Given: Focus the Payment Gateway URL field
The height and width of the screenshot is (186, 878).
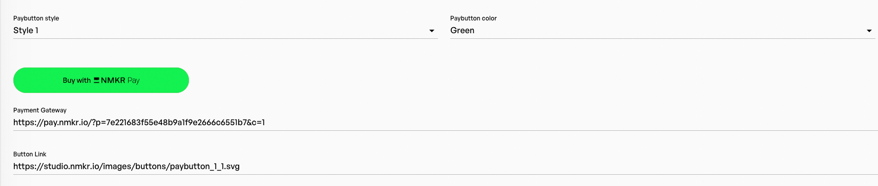Looking at the screenshot, I should pyautogui.click(x=446, y=122).
